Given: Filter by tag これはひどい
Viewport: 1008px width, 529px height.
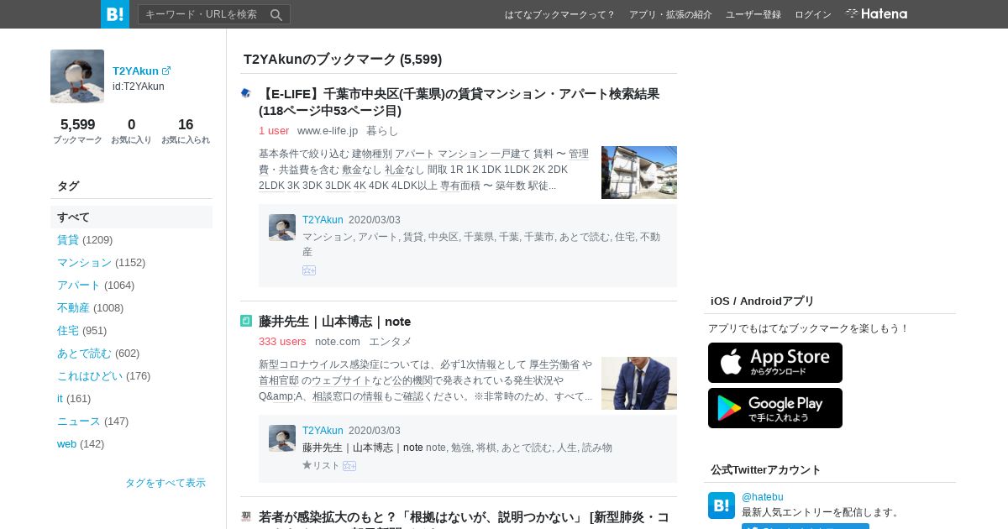Looking at the screenshot, I should pos(90,375).
